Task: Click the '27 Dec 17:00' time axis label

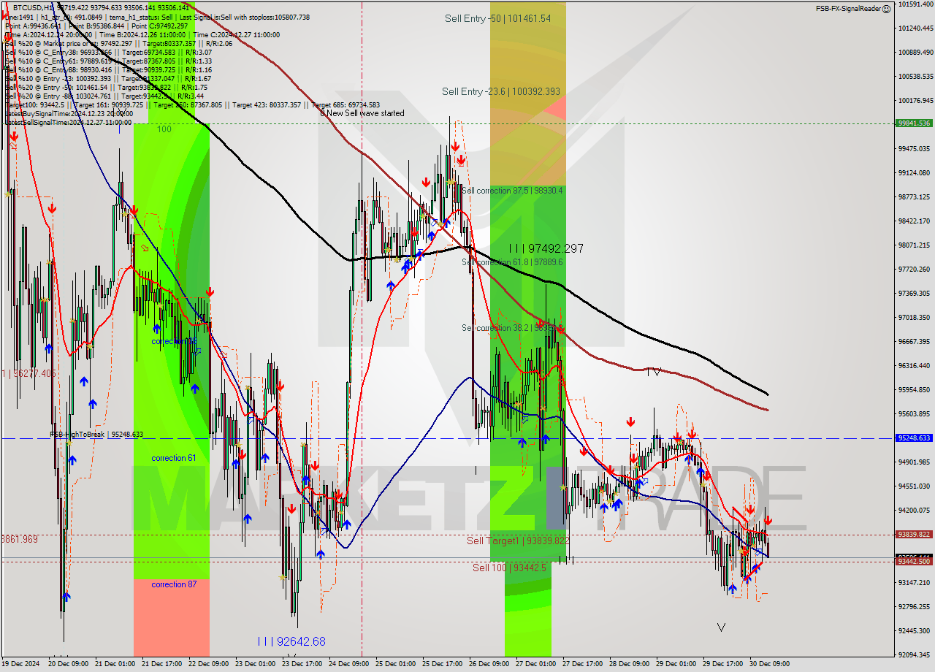Action: 583,664
